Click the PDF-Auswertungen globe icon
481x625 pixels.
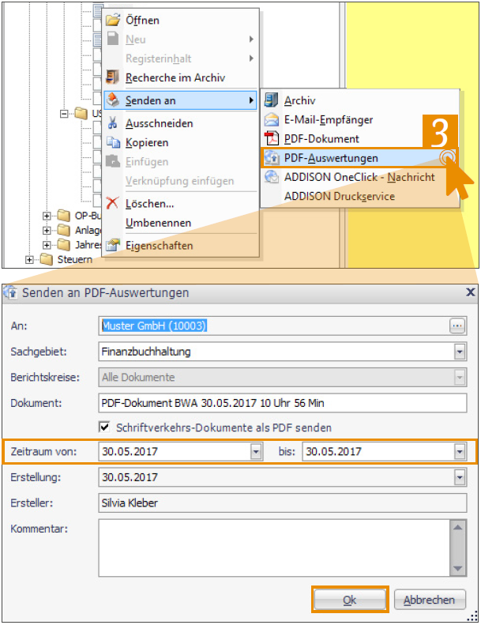[272, 158]
